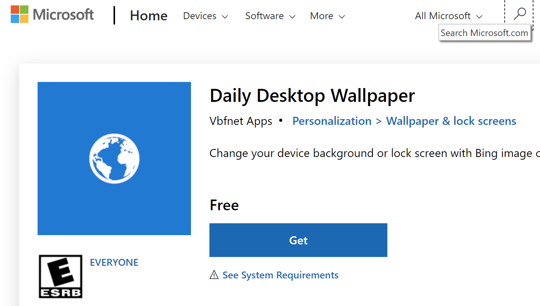Expand the Software dropdown menu
Viewport: 540px width, 306px height.
(x=270, y=16)
